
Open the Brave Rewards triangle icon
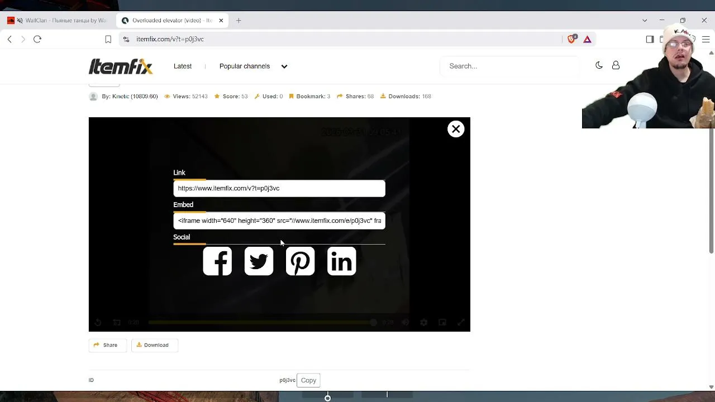[x=587, y=39]
